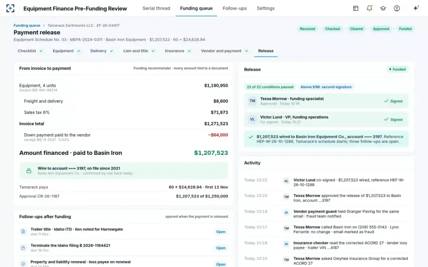Select the Equipment sub-tab
This screenshot has width=428, height=267.
coord(67,51)
